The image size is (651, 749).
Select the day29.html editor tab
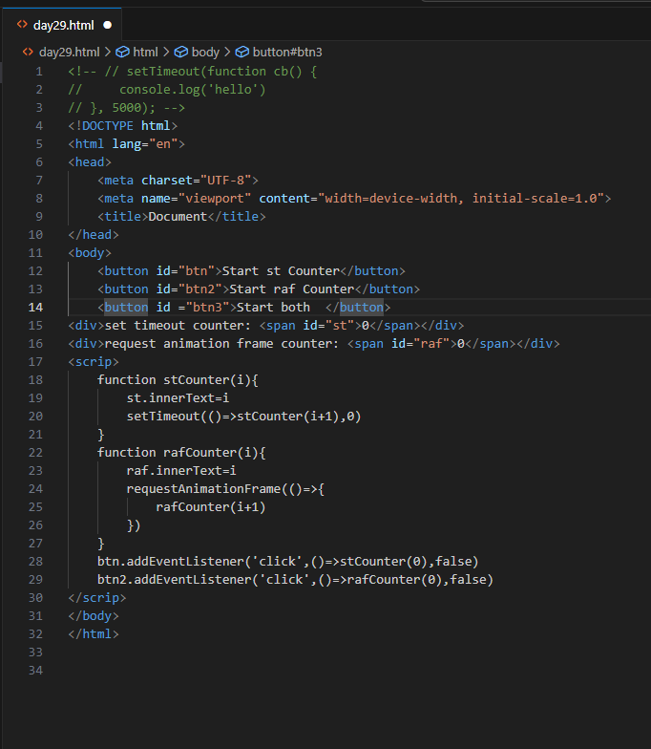(62, 25)
